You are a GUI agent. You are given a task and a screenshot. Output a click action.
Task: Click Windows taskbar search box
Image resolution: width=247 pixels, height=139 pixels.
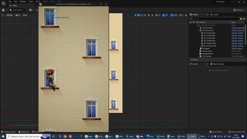tap(28, 136)
